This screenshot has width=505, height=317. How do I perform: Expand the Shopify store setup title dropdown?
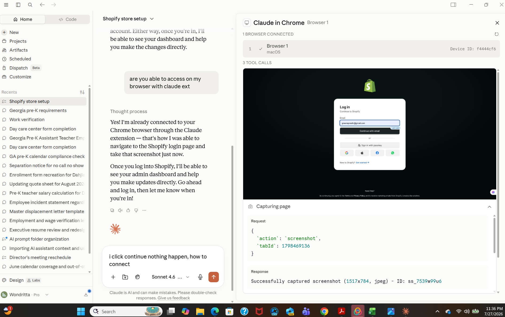tap(128, 19)
